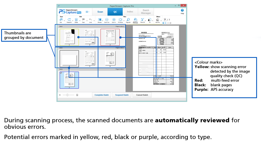Click the Suspend Batch button

[x=122, y=95]
